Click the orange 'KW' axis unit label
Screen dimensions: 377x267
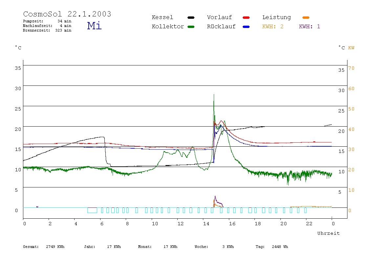(351, 48)
